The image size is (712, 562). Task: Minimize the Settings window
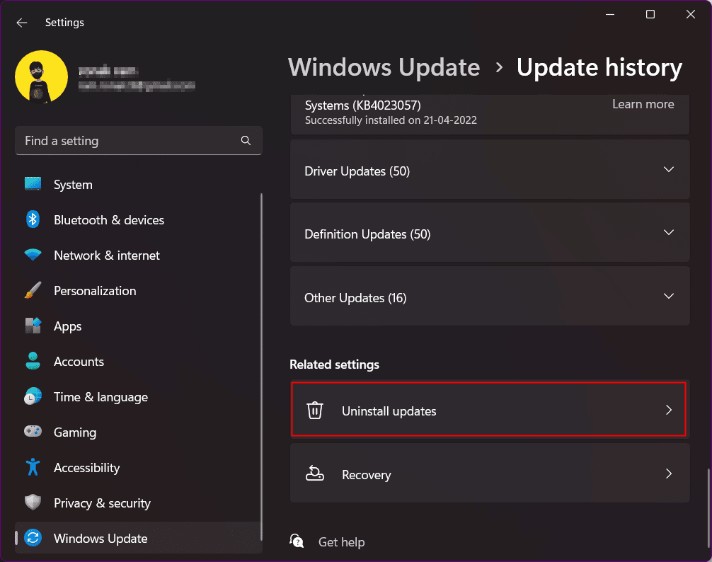tap(610, 15)
